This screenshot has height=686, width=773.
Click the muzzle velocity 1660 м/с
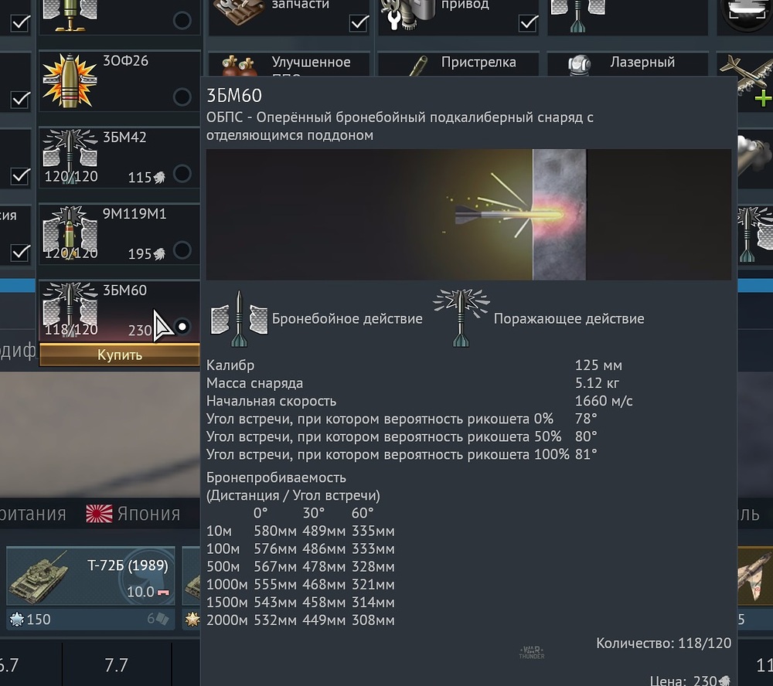pyautogui.click(x=604, y=401)
